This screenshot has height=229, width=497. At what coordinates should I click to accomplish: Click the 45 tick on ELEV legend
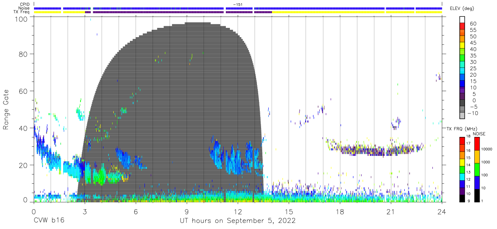473,43
